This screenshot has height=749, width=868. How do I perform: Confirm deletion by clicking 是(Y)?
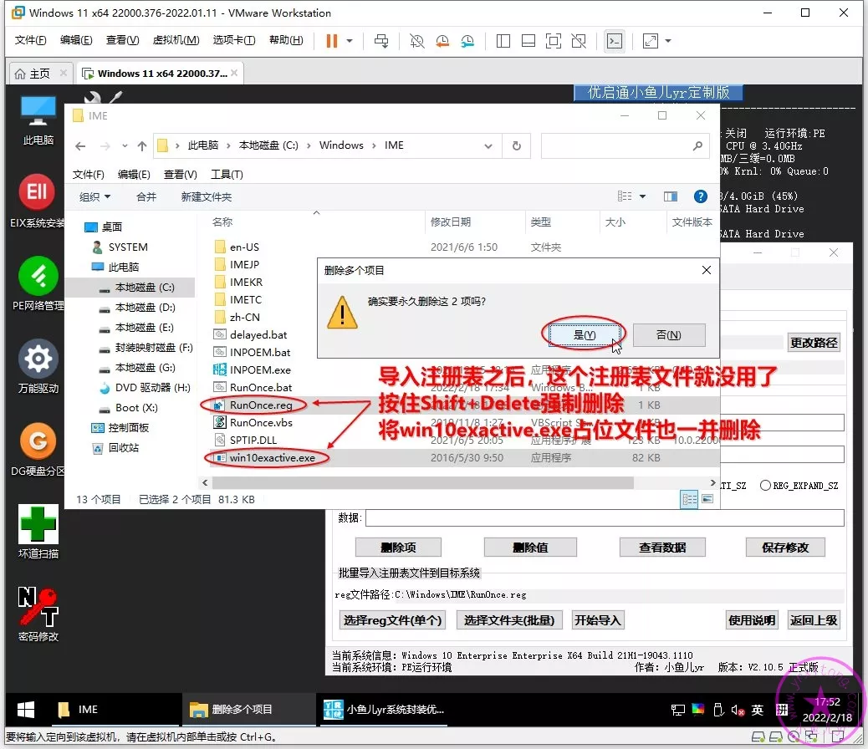[585, 334]
